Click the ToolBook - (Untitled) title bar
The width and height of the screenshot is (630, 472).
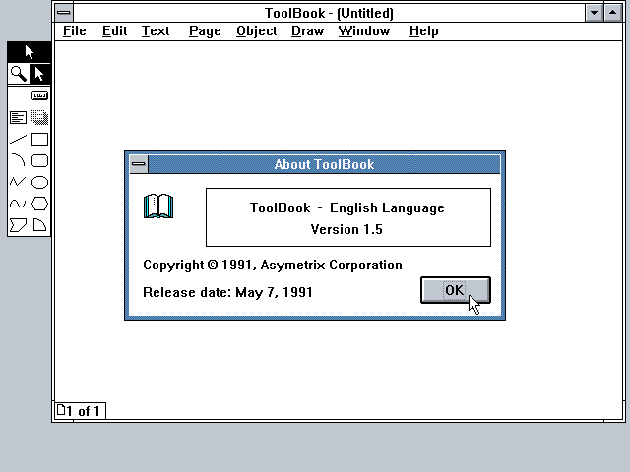click(329, 13)
